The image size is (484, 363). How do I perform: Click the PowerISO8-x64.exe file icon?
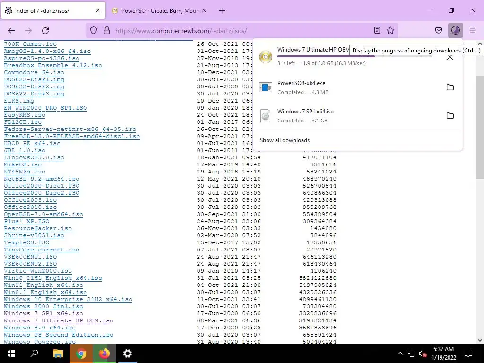click(x=266, y=87)
